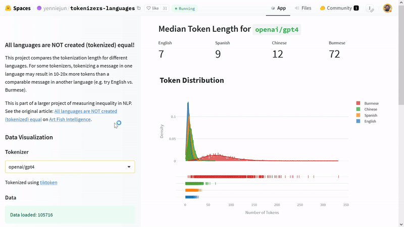The width and height of the screenshot is (404, 227).
Task: Expand the Tokenizer dropdown arrow
Action: click(129, 167)
